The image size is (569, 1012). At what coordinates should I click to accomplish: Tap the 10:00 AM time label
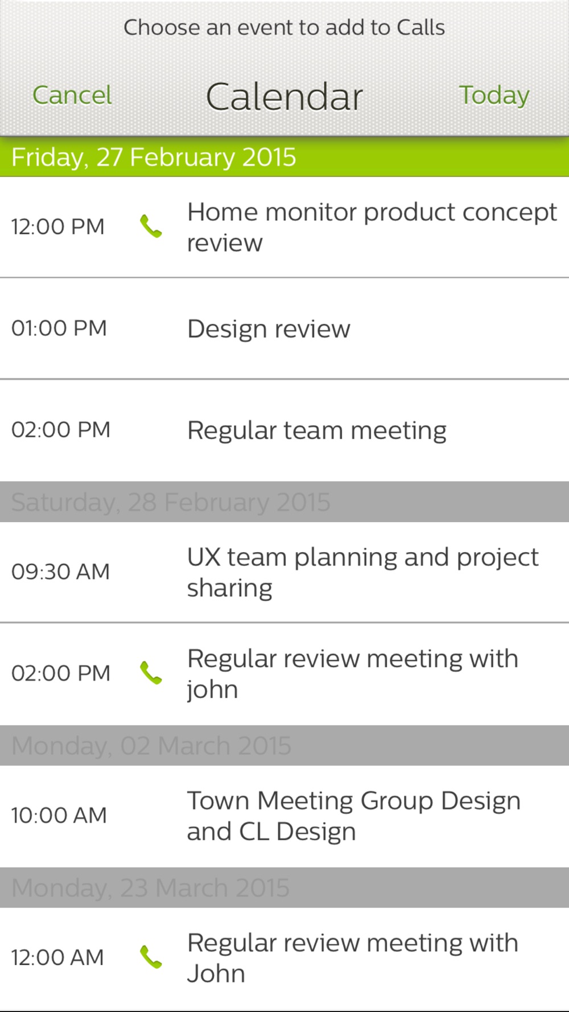[x=59, y=816]
